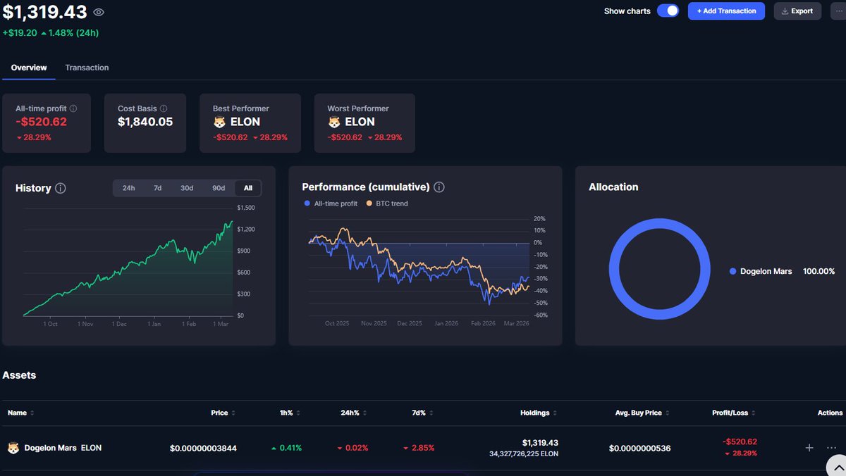The height and width of the screenshot is (476, 846).
Task: Sort assets by Price column
Action: pos(223,413)
